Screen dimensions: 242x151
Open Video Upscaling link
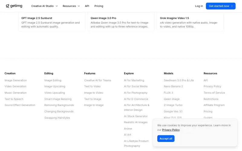click(x=55, y=93)
